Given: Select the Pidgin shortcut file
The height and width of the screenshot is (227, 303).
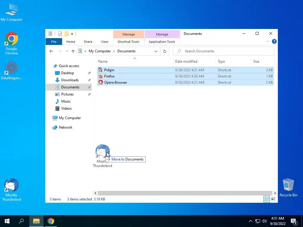Looking at the screenshot, I should pos(185,70).
